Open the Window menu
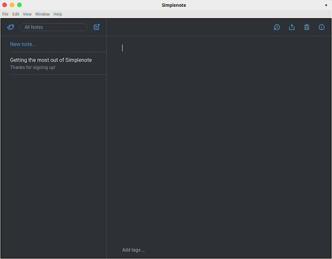 coord(43,14)
